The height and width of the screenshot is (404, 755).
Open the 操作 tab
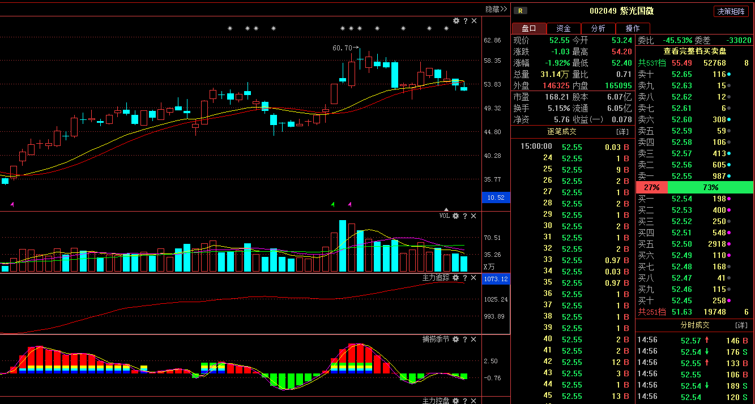633,28
